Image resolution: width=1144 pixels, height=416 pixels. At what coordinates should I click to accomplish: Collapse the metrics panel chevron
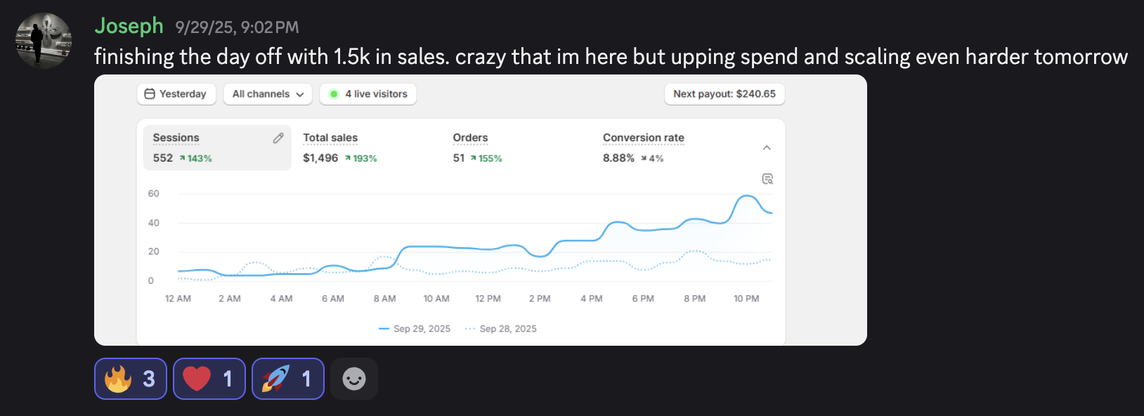click(x=767, y=148)
